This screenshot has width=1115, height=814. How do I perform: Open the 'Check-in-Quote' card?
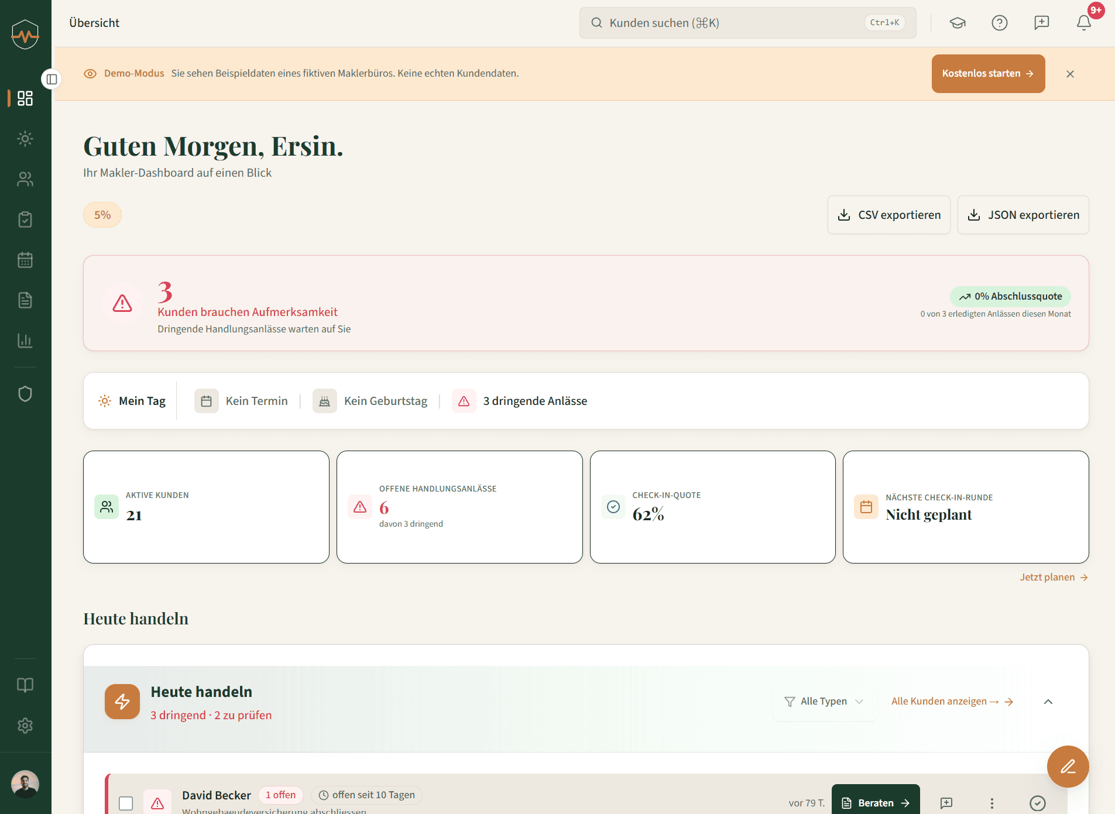[x=713, y=507]
